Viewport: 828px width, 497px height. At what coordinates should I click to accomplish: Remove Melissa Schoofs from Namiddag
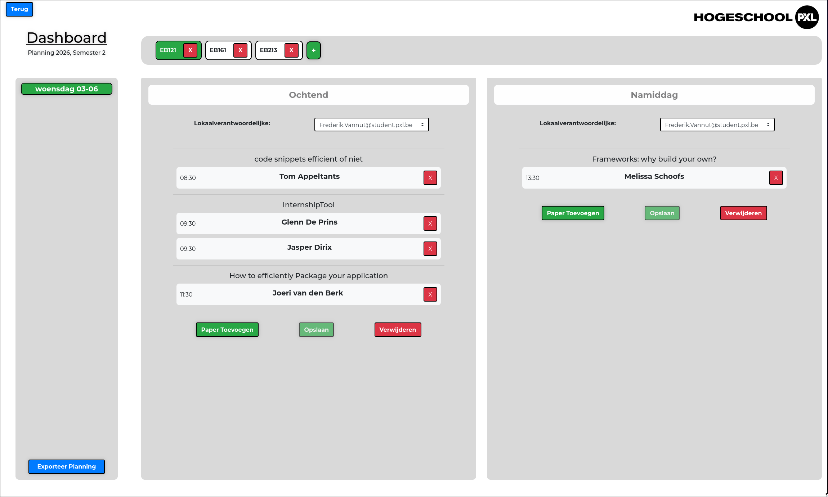click(x=776, y=178)
